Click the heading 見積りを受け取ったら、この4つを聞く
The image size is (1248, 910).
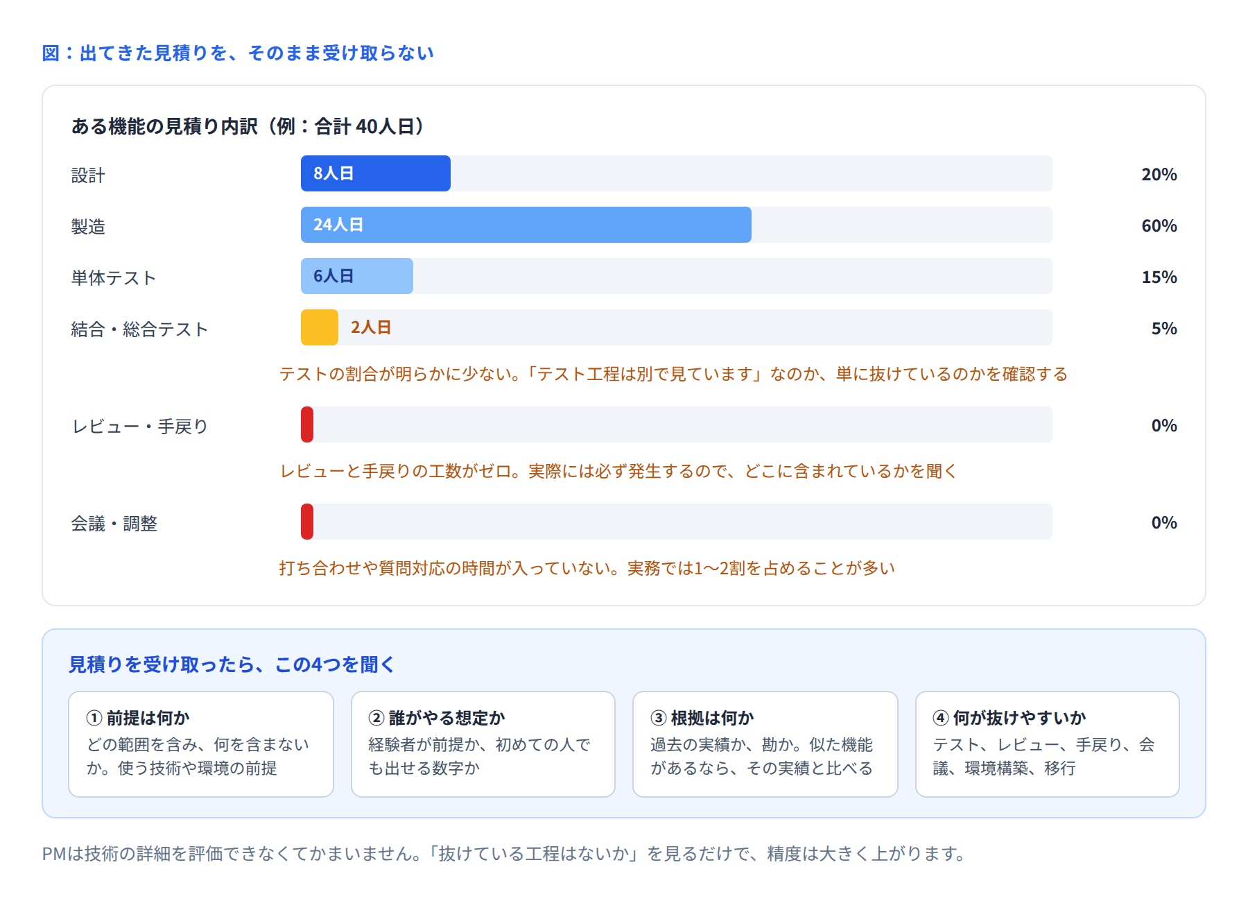pyautogui.click(x=232, y=664)
